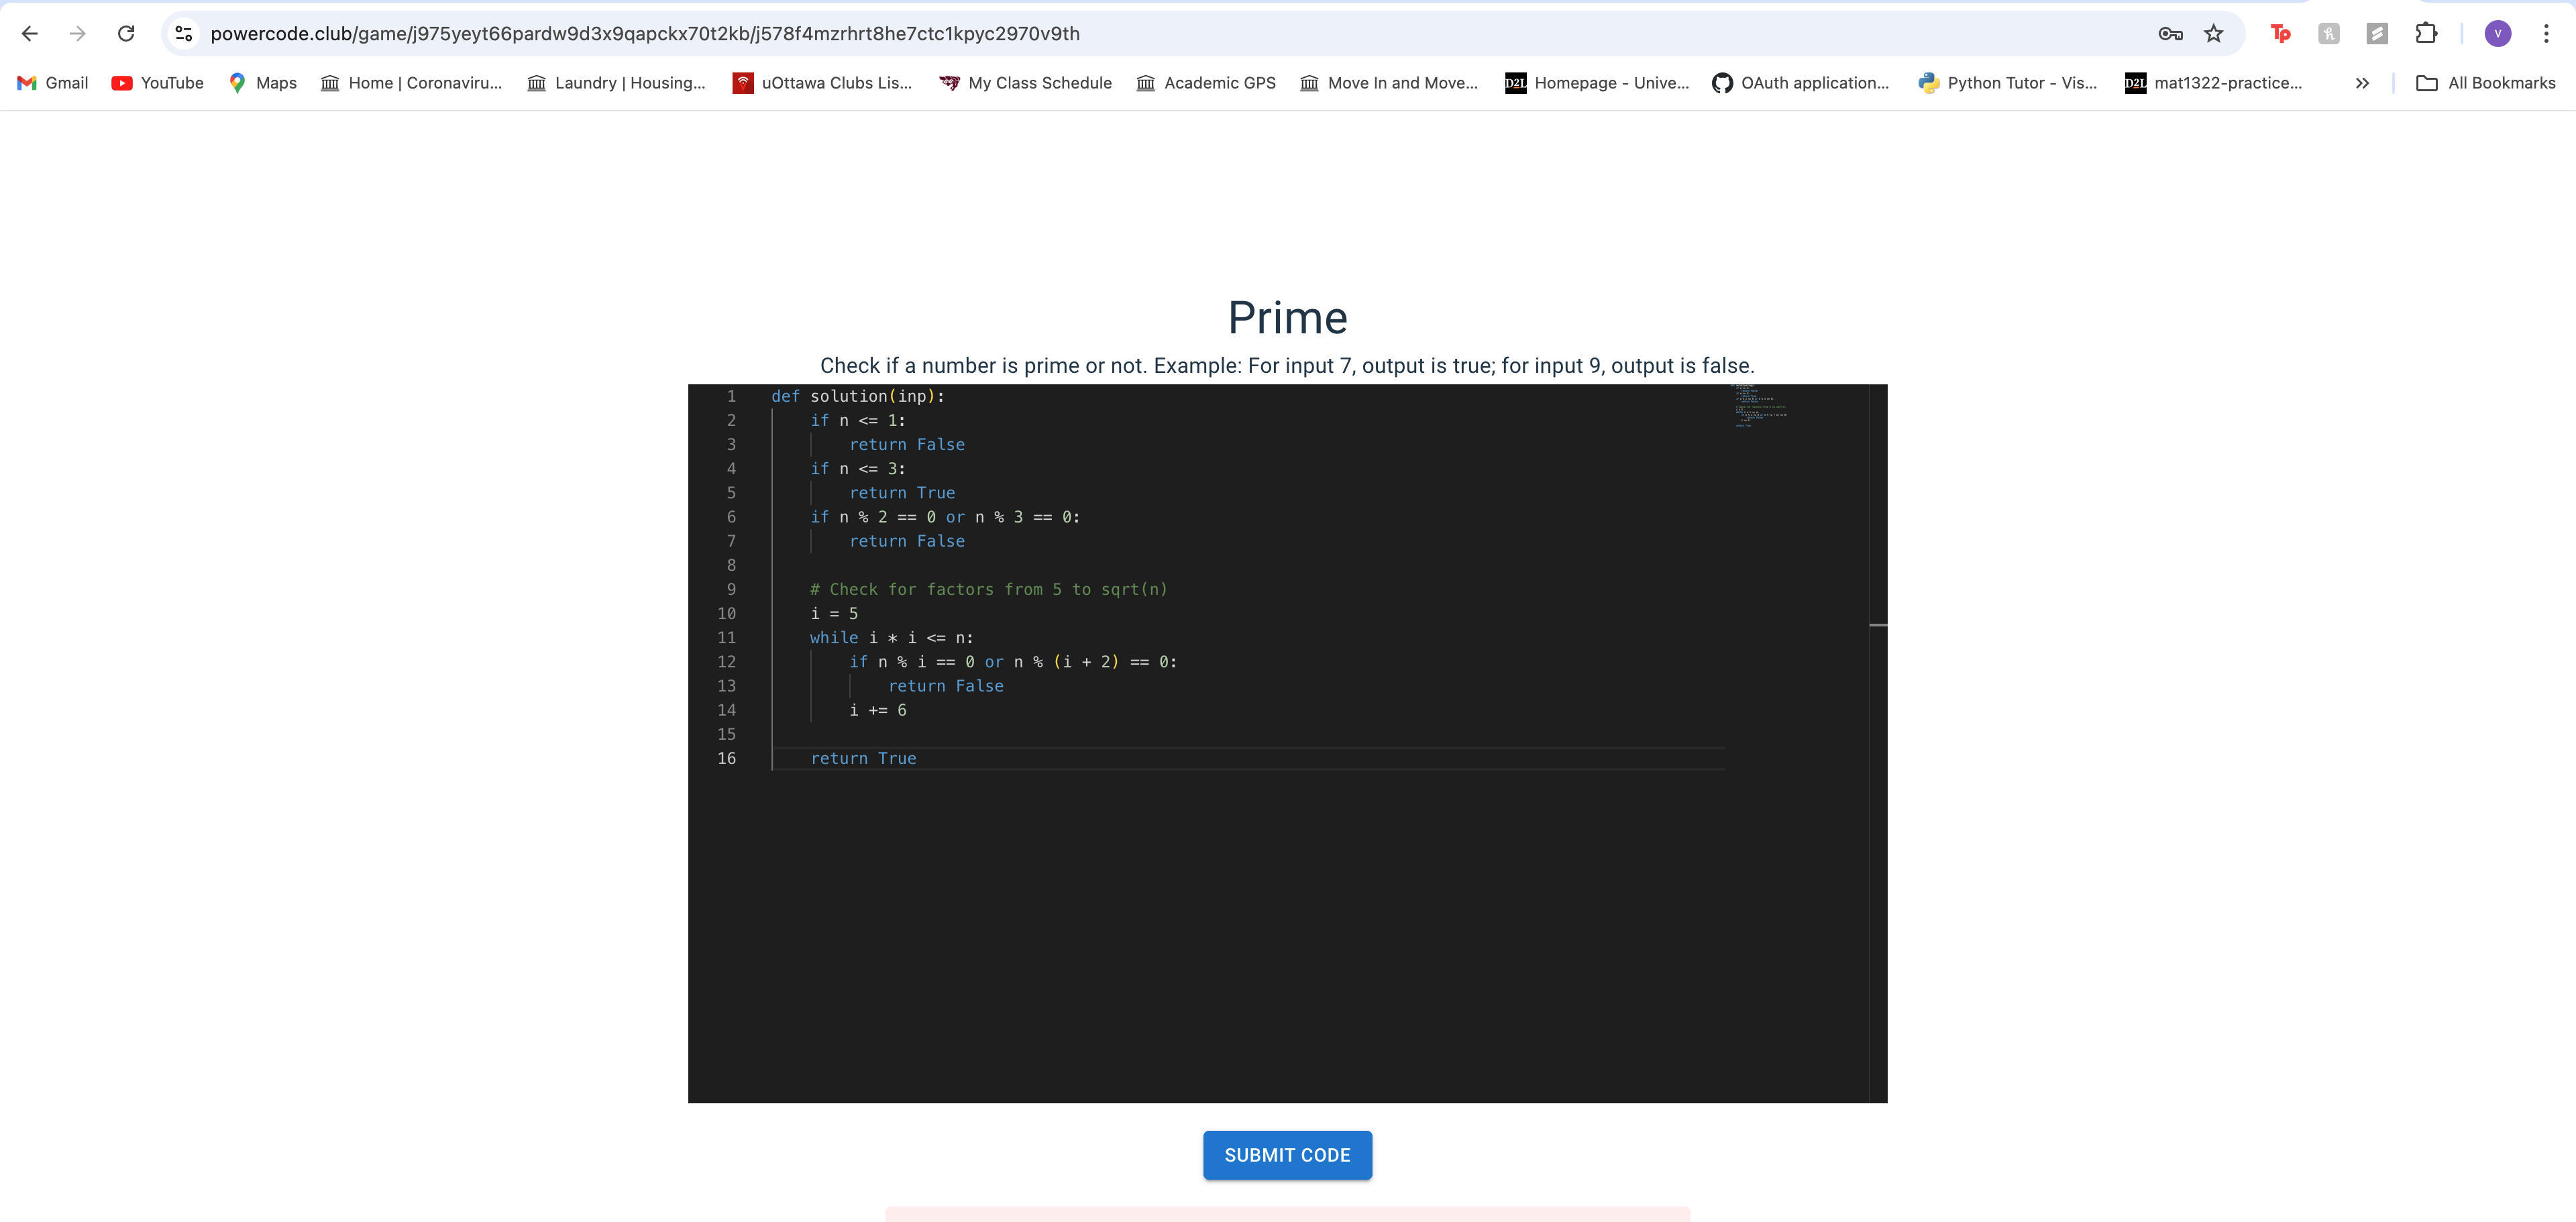Open site information icon in address bar
This screenshot has width=2576, height=1222.
183,34
